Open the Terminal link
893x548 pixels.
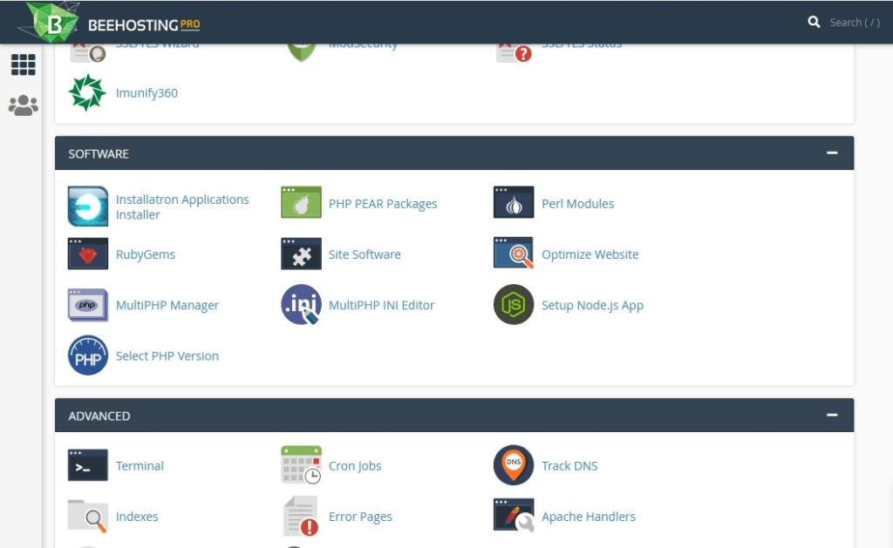point(140,465)
